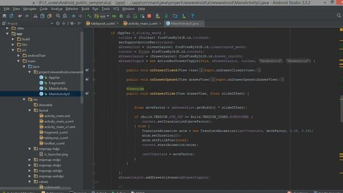This screenshot has height=193, width=343.
Task: Click the Help question mark icon
Action: pos(192,16)
